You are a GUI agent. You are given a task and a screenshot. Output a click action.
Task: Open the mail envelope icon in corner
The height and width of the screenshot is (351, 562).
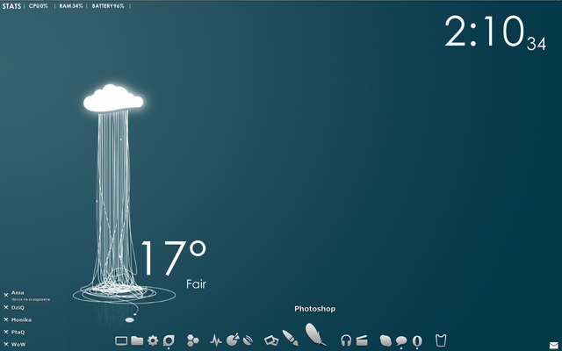(554, 345)
